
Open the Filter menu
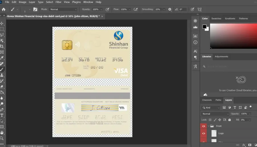[58, 2]
